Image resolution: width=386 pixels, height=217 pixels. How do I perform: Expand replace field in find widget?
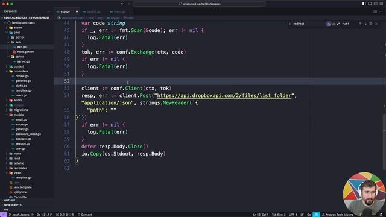tap(290, 24)
